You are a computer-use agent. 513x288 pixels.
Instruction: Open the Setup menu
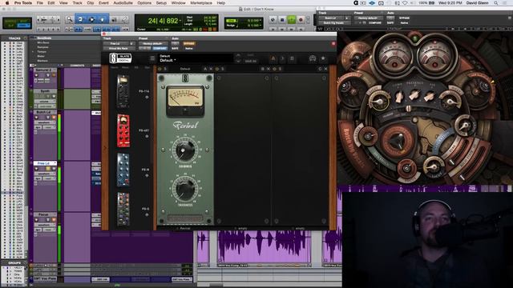161,3
